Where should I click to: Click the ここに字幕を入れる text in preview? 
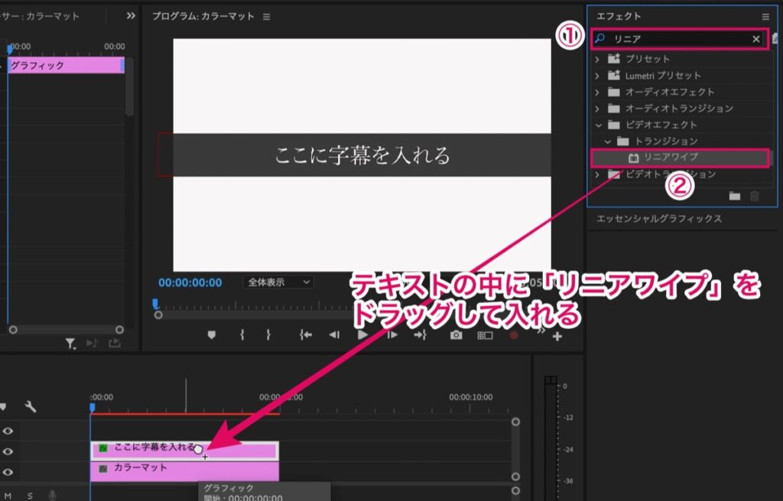pyautogui.click(x=362, y=155)
